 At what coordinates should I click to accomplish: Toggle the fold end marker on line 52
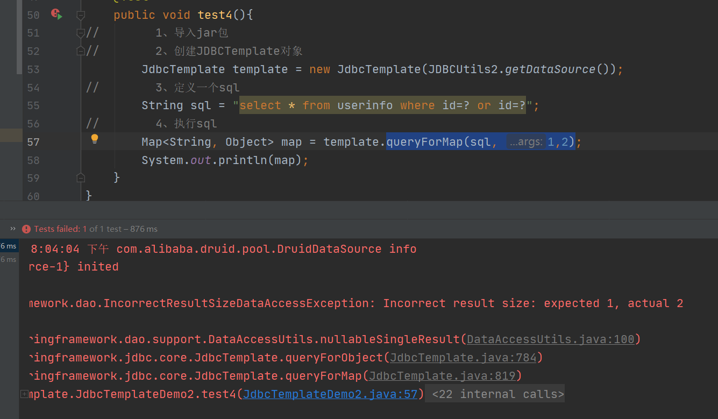81,51
